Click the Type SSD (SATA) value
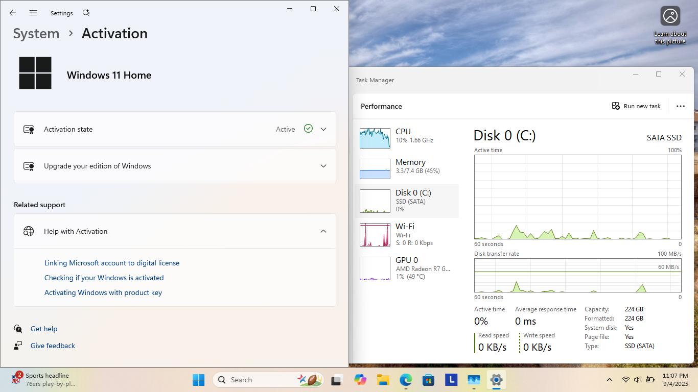The width and height of the screenshot is (698, 392). pos(639,346)
